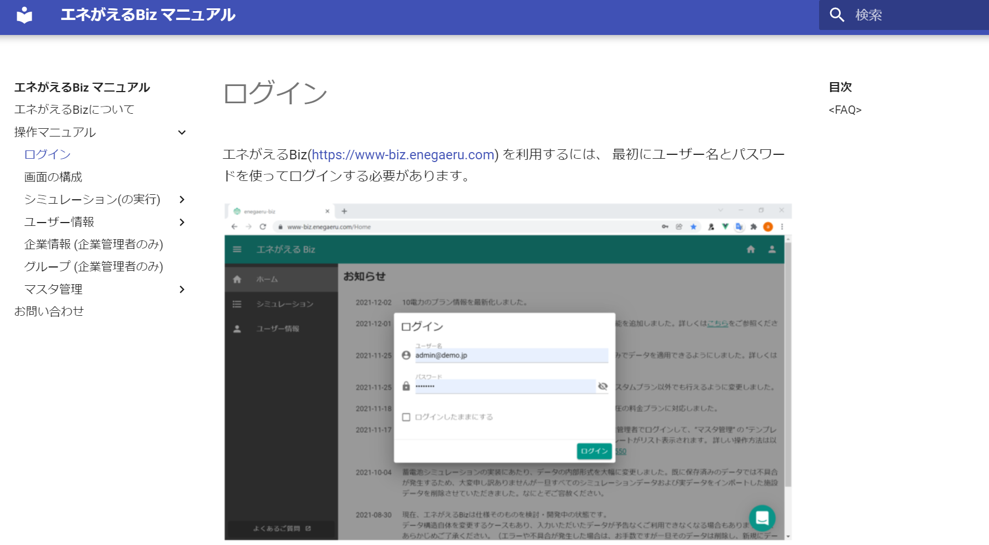
Task: Click the chat bubble support icon
Action: [762, 518]
